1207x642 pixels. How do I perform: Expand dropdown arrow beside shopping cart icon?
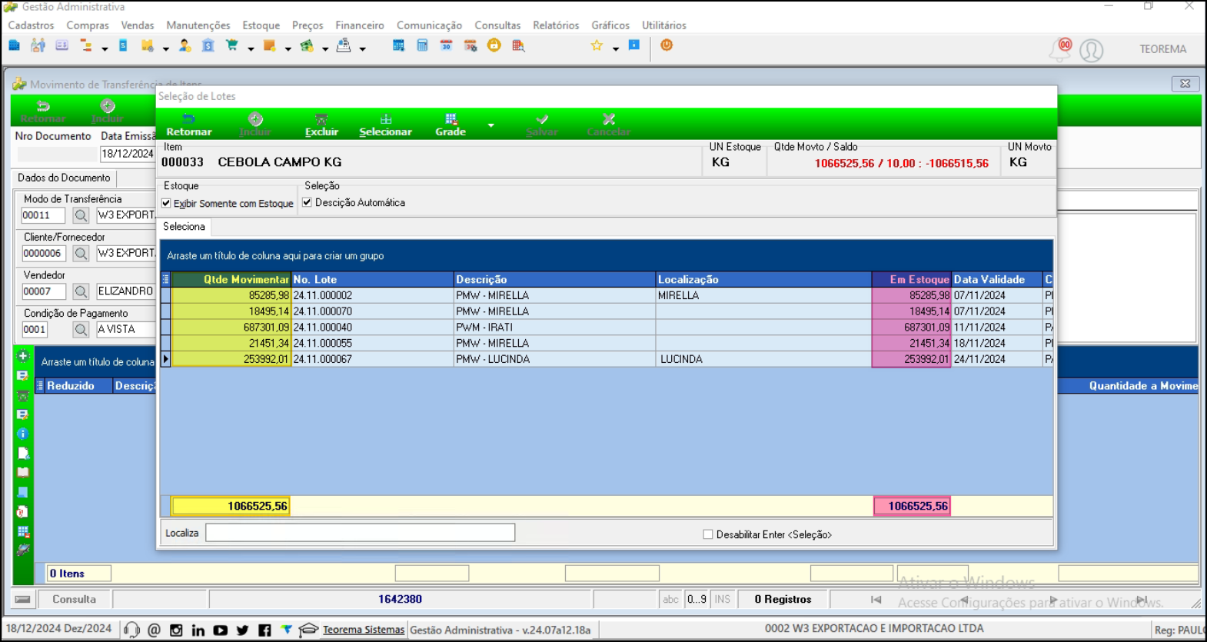pos(251,48)
